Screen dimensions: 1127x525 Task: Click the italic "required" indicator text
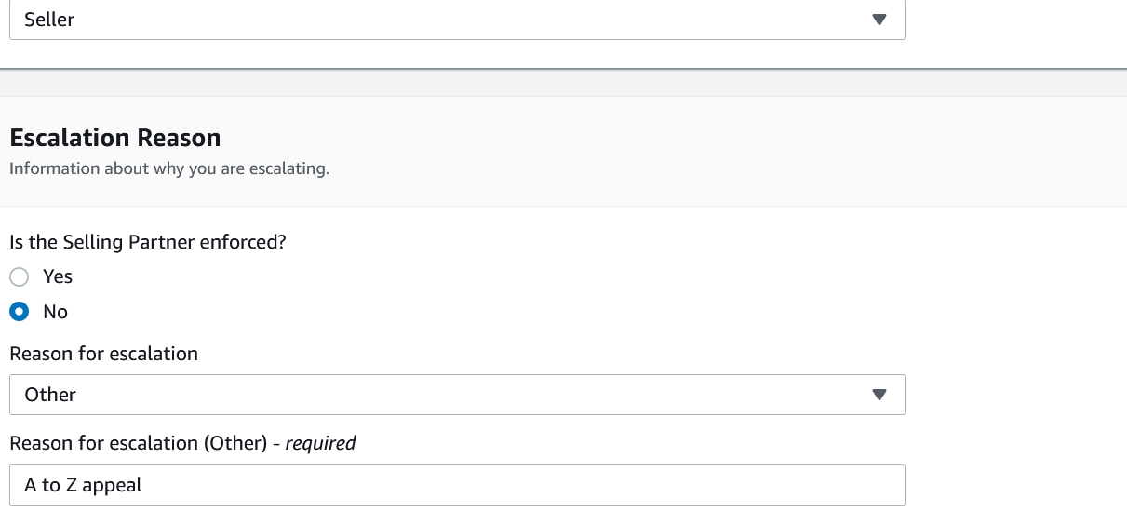pyautogui.click(x=320, y=443)
